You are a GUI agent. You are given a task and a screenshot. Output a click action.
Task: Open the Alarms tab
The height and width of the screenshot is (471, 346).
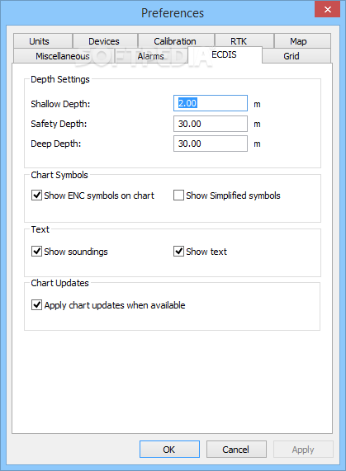point(150,56)
